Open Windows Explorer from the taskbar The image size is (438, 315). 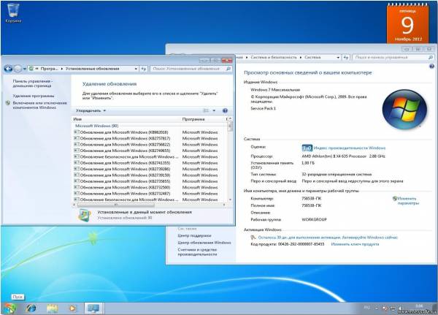52,308
